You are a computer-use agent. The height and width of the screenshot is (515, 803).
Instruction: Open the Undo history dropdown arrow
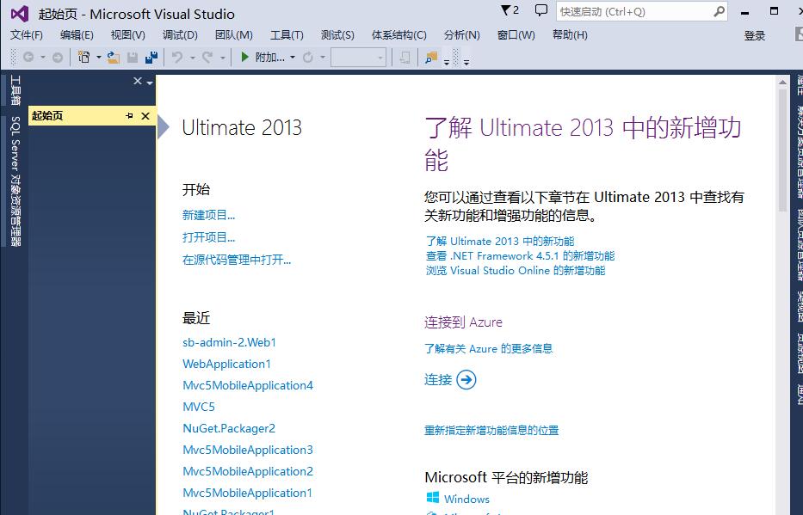coord(193,58)
